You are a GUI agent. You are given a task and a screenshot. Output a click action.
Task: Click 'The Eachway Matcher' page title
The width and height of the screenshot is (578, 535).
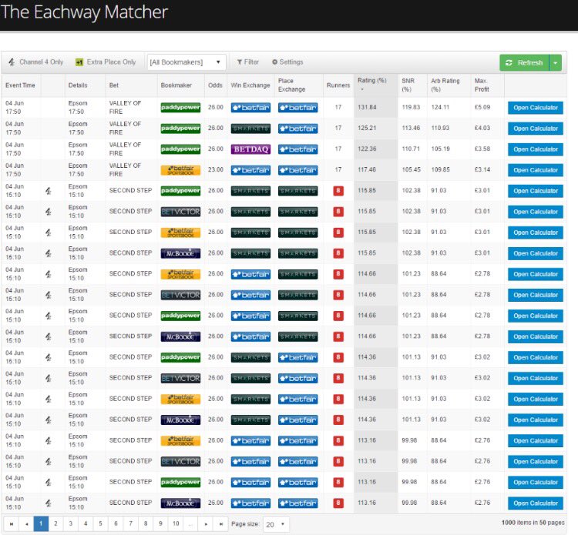(85, 12)
